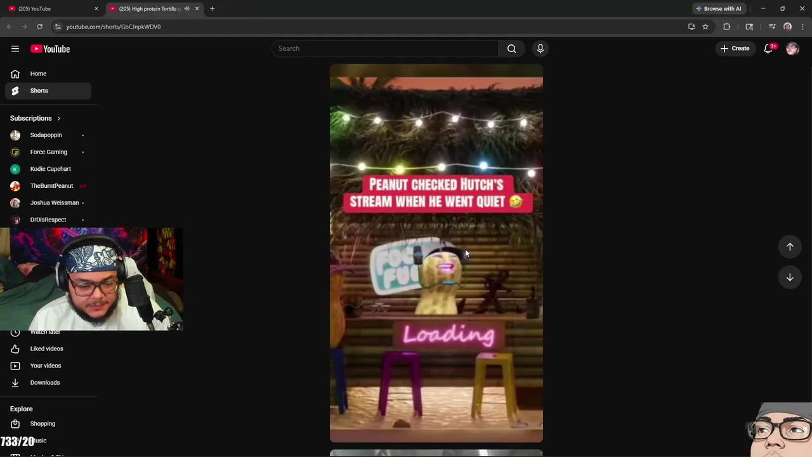The width and height of the screenshot is (812, 457).
Task: Click the Your videos play icon
Action: point(15,366)
